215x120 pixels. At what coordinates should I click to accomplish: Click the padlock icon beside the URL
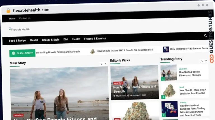point(8,11)
